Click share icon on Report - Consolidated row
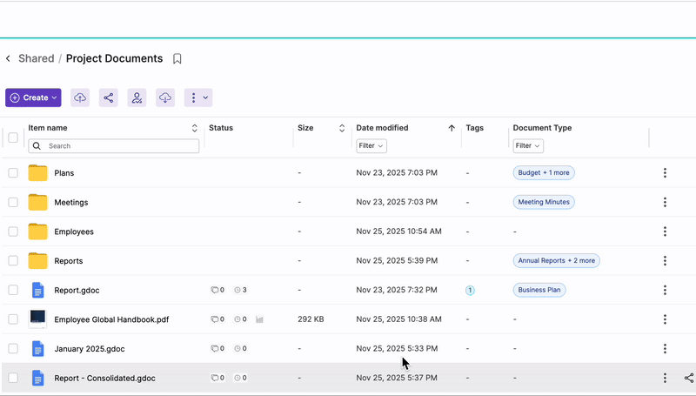 tap(689, 379)
